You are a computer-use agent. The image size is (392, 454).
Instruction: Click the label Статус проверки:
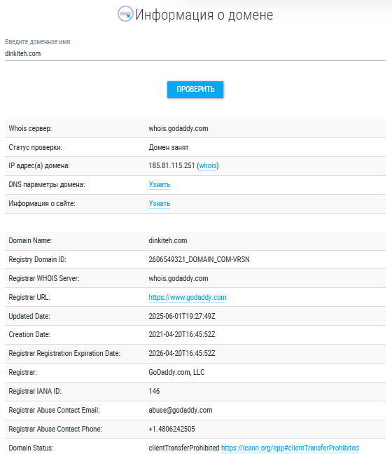[36, 147]
